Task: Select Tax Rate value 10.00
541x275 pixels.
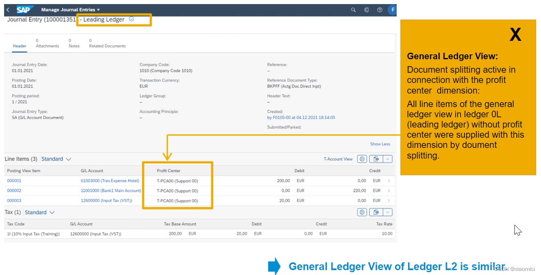Action: click(387, 234)
